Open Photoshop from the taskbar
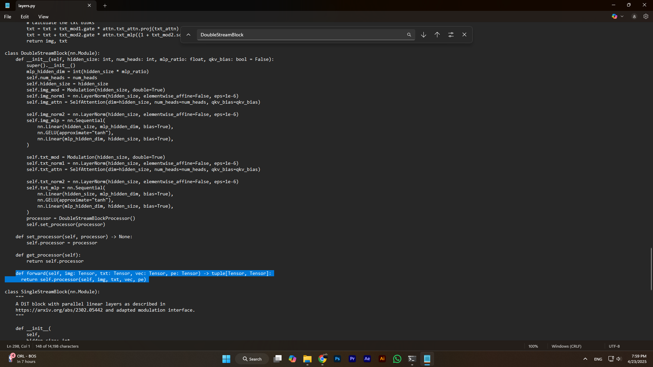The image size is (653, 367). (337, 359)
